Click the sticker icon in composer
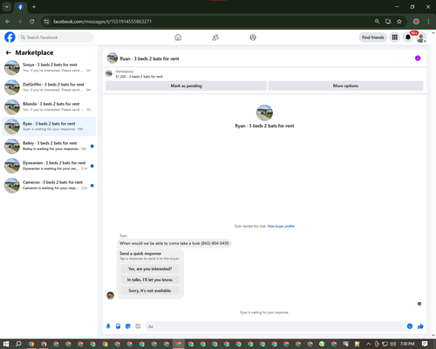This screenshot has height=349, width=436. point(128,326)
